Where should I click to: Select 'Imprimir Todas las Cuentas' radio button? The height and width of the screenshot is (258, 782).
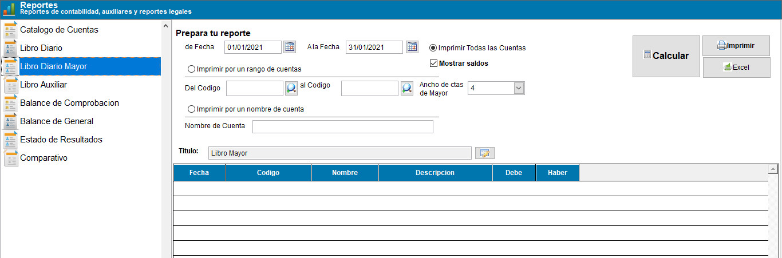click(433, 48)
